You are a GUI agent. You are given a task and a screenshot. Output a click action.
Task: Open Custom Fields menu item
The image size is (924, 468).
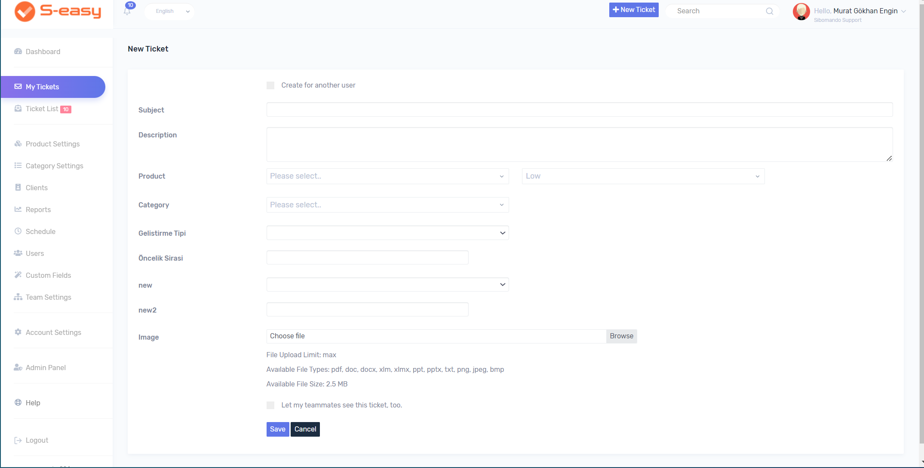(48, 276)
